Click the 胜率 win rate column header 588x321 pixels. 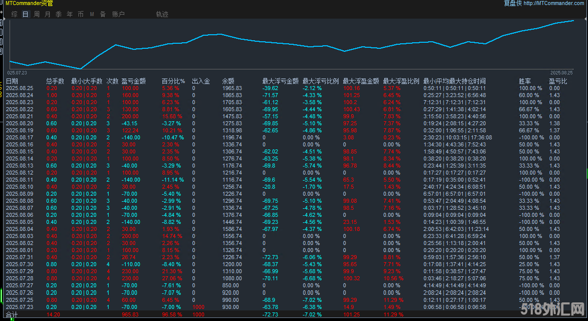click(525, 81)
